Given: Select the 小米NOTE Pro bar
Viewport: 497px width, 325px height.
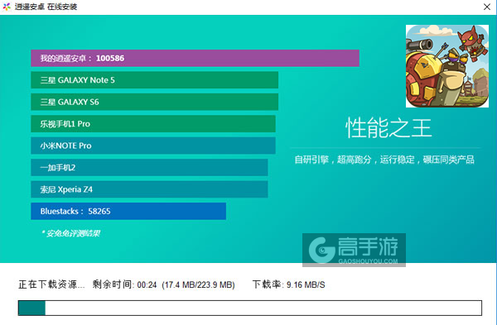Looking at the screenshot, I should (x=153, y=146).
